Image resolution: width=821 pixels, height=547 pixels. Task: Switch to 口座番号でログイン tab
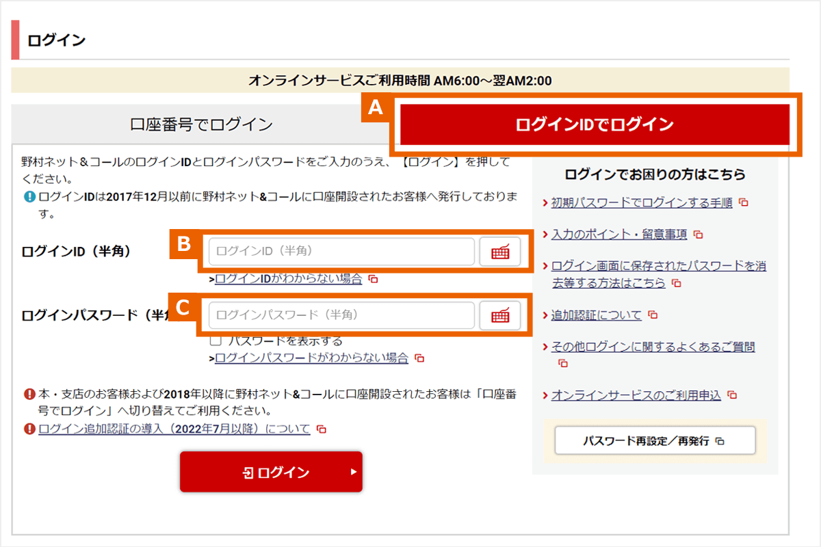click(x=201, y=124)
